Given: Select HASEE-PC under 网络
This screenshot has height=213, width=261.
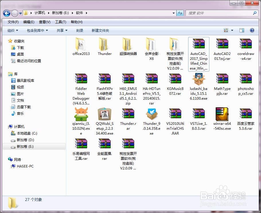Looking at the screenshot, I should 22,166.
